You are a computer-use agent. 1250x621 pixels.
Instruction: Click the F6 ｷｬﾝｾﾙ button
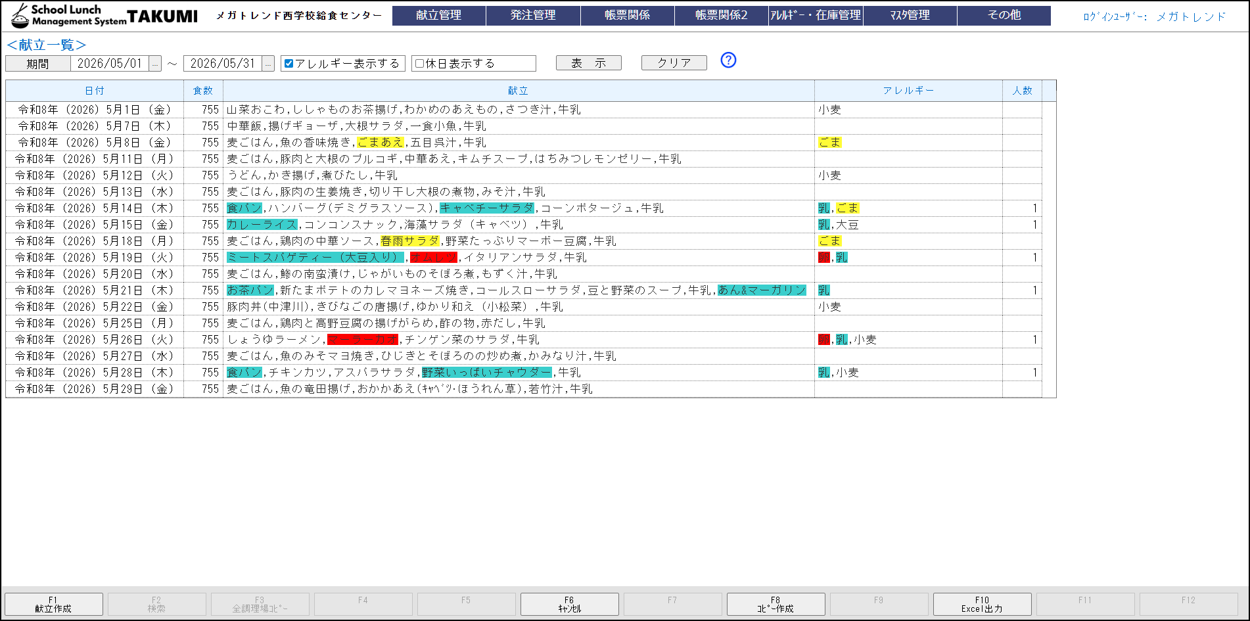click(x=569, y=604)
